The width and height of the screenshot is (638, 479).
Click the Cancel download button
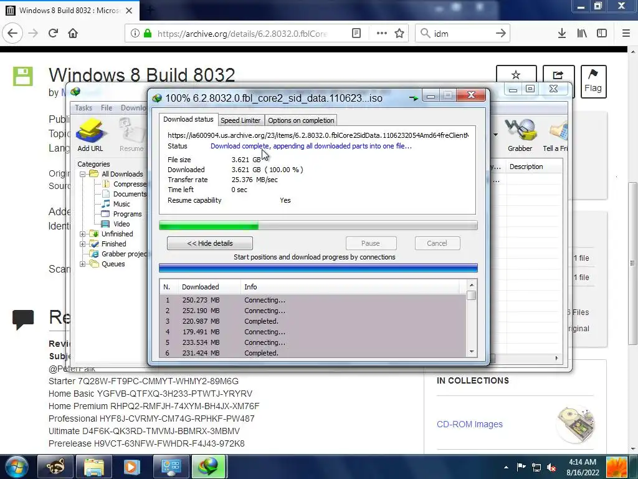437,243
